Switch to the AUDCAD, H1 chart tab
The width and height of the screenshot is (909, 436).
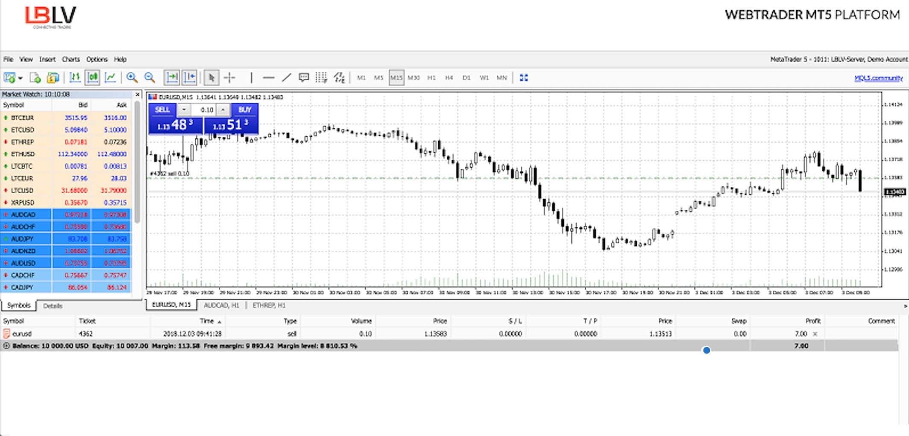pyautogui.click(x=221, y=305)
